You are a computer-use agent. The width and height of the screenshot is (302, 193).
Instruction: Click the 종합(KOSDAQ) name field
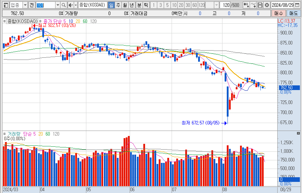point(92,5)
